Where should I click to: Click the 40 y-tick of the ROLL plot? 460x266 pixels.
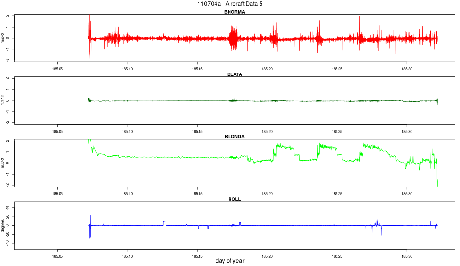pos(8,208)
